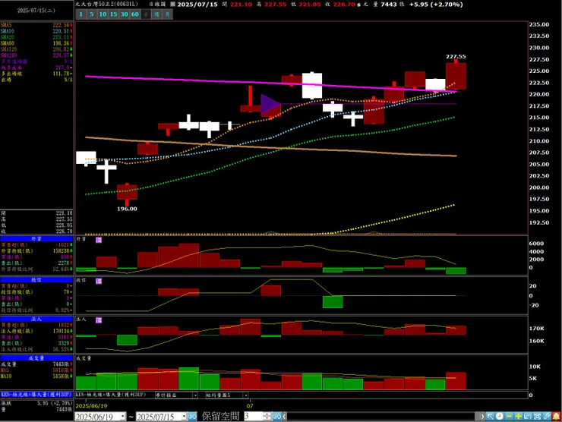Switch to the 5-minute timeframe button
Image resolution: width=562 pixels, height=422 pixels.
(92, 14)
